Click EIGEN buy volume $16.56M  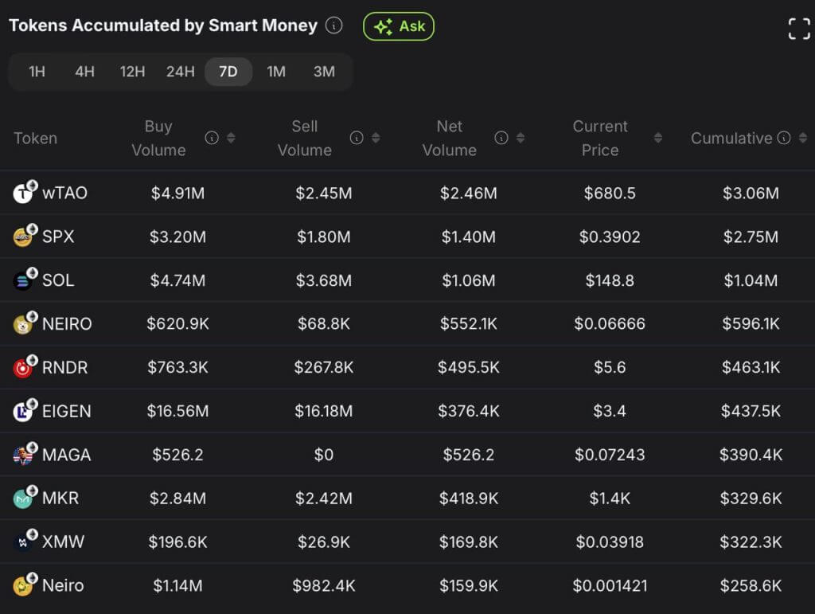click(177, 411)
